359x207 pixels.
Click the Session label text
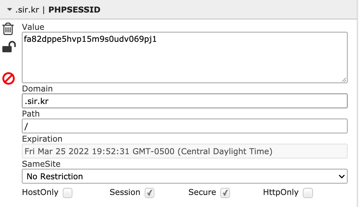click(x=125, y=192)
